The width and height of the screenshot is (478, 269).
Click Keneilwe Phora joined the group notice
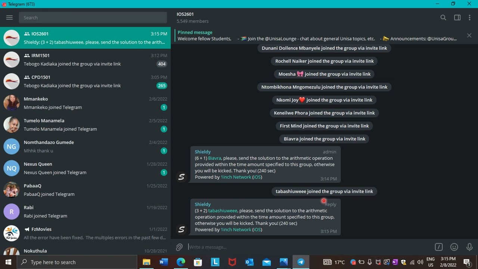pos(325,113)
